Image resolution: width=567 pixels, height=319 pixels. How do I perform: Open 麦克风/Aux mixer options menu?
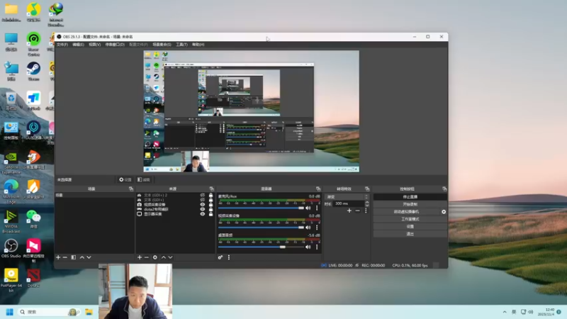point(317,208)
